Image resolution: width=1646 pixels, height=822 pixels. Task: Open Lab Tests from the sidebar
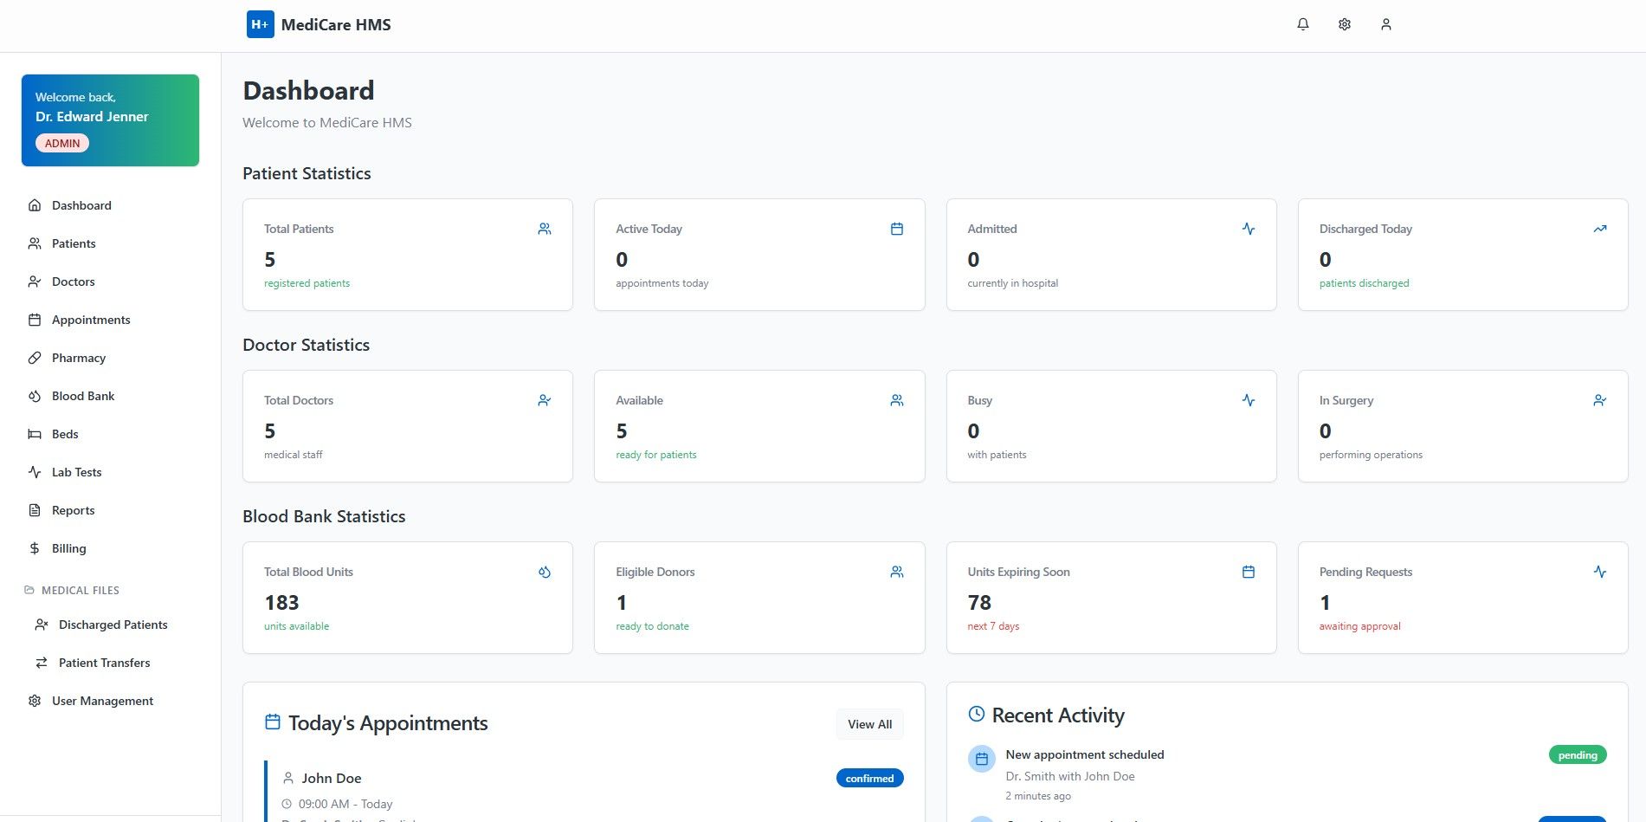tap(76, 472)
